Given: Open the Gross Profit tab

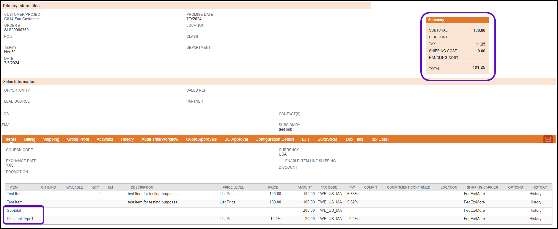Looking at the screenshot, I should pyautogui.click(x=78, y=139).
